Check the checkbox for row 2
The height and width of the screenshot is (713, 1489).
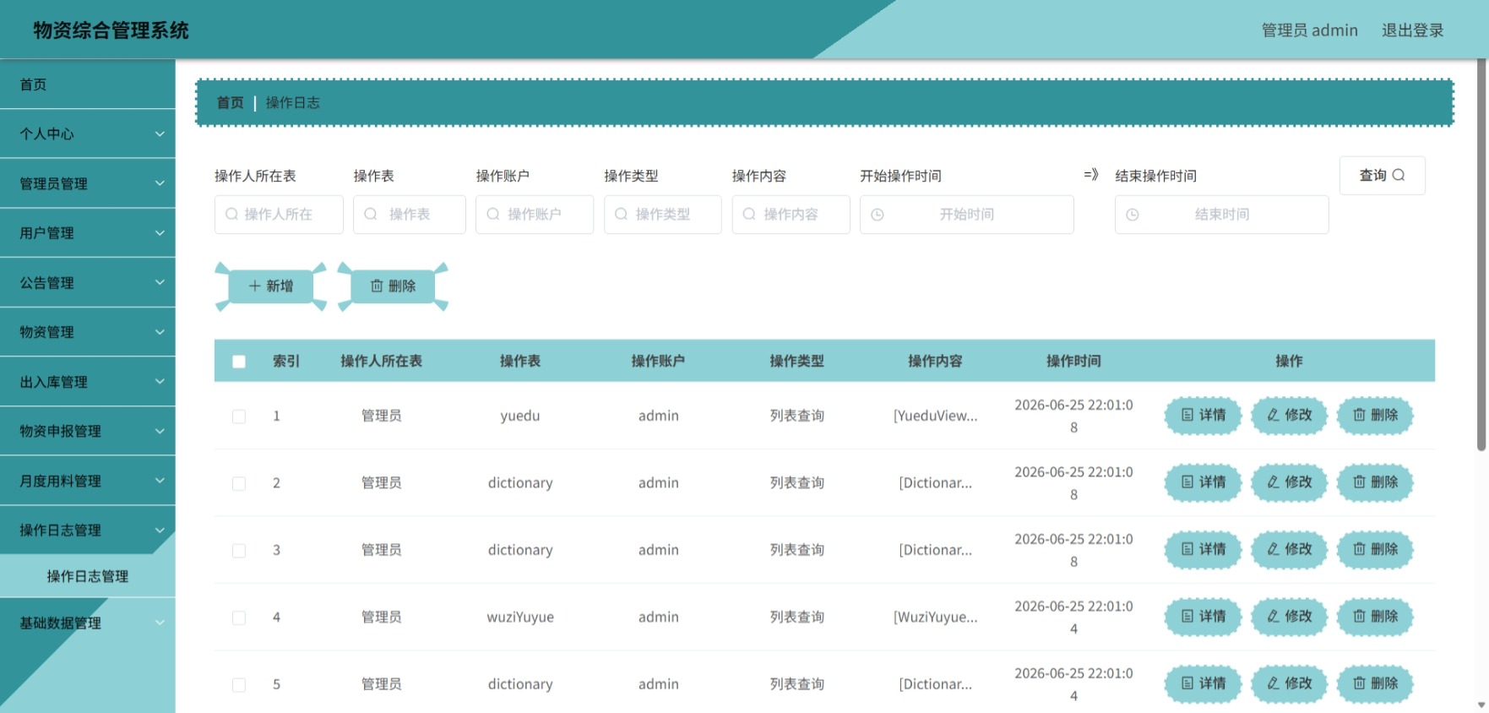[x=239, y=483]
